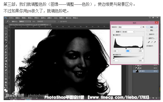Image resolution: width=163 pixels, height=102 pixels.
Task: Select the Pen tool
Action: click(x=6, y=70)
